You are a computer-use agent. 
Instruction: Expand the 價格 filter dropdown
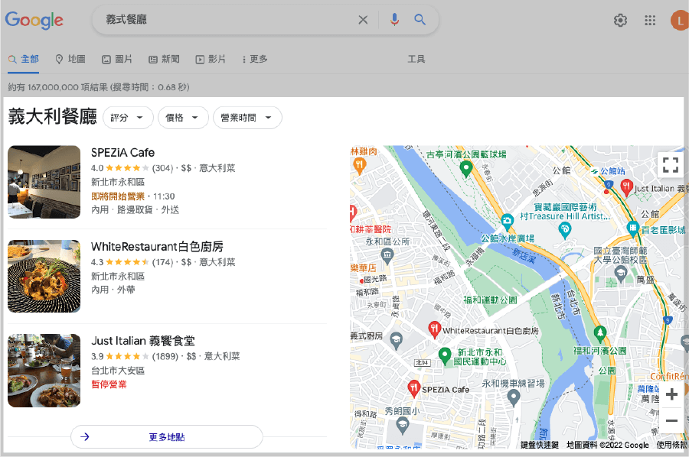pos(183,118)
